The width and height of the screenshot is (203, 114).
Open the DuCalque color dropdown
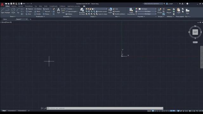click(147, 9)
